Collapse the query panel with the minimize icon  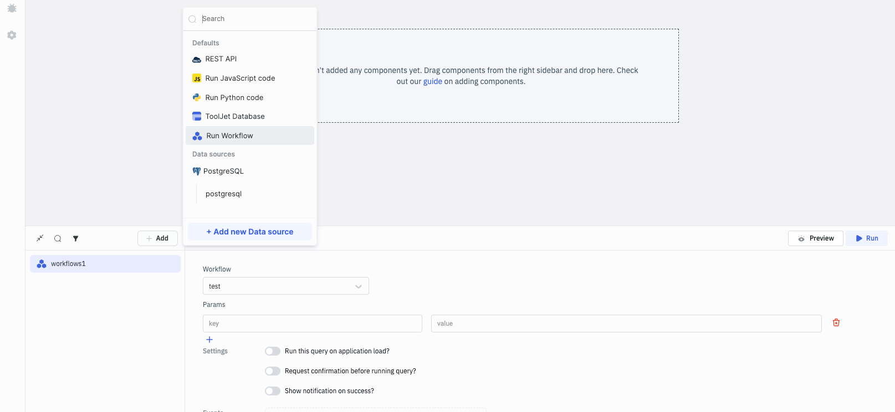40,238
